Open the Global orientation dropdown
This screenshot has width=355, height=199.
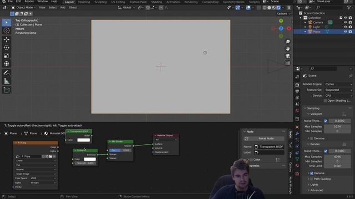pos(126,7)
